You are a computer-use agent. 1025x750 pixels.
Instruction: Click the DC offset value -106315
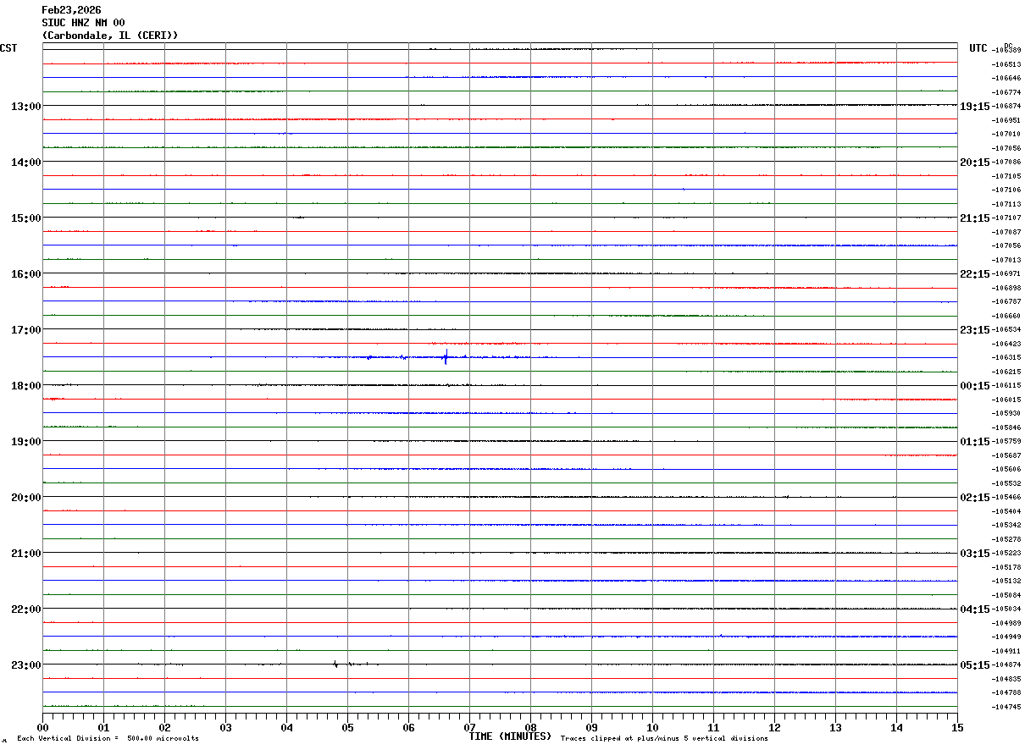1006,357
